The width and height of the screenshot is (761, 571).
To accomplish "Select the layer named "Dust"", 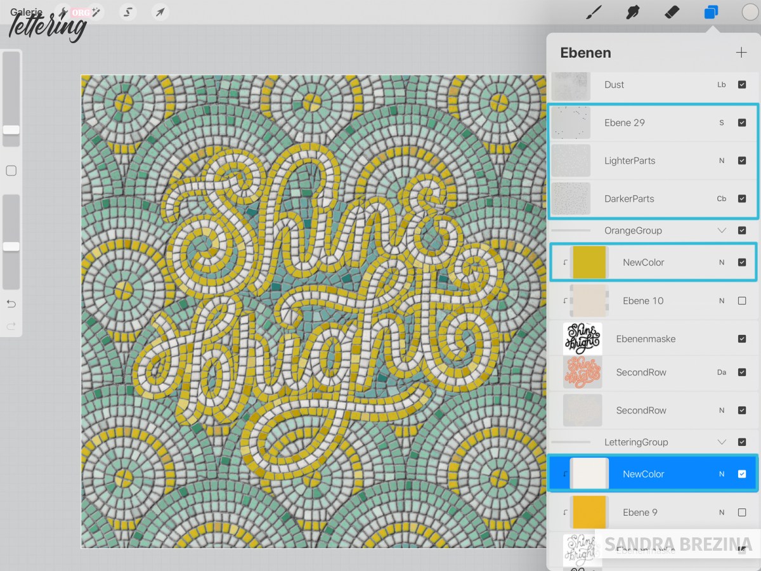I will [615, 84].
